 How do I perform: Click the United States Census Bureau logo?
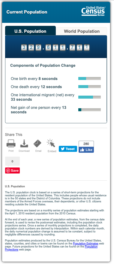pos(93,11)
